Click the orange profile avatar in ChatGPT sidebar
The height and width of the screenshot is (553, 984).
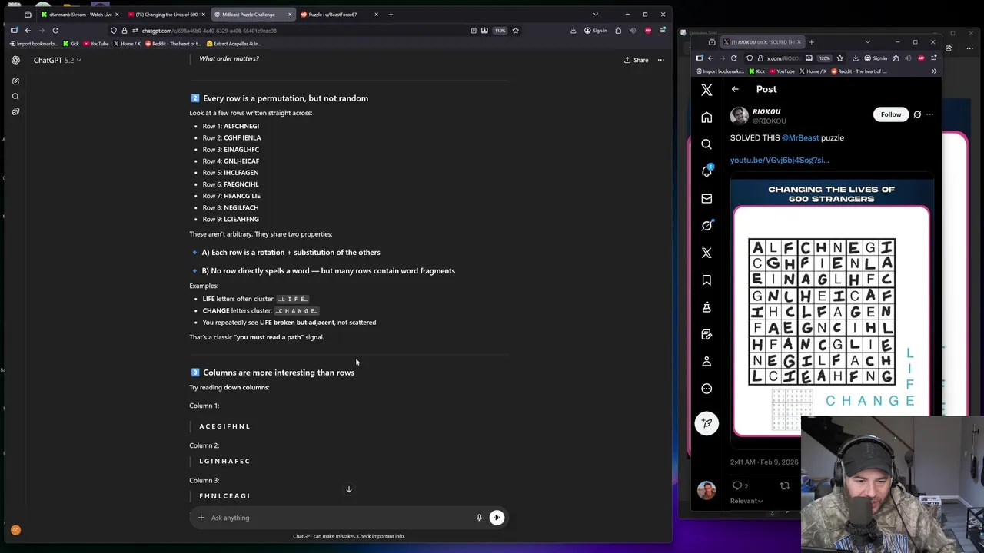coord(15,530)
